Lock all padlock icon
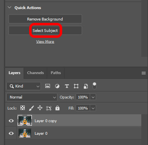The height and width of the screenshot is (145, 148). click(x=57, y=108)
